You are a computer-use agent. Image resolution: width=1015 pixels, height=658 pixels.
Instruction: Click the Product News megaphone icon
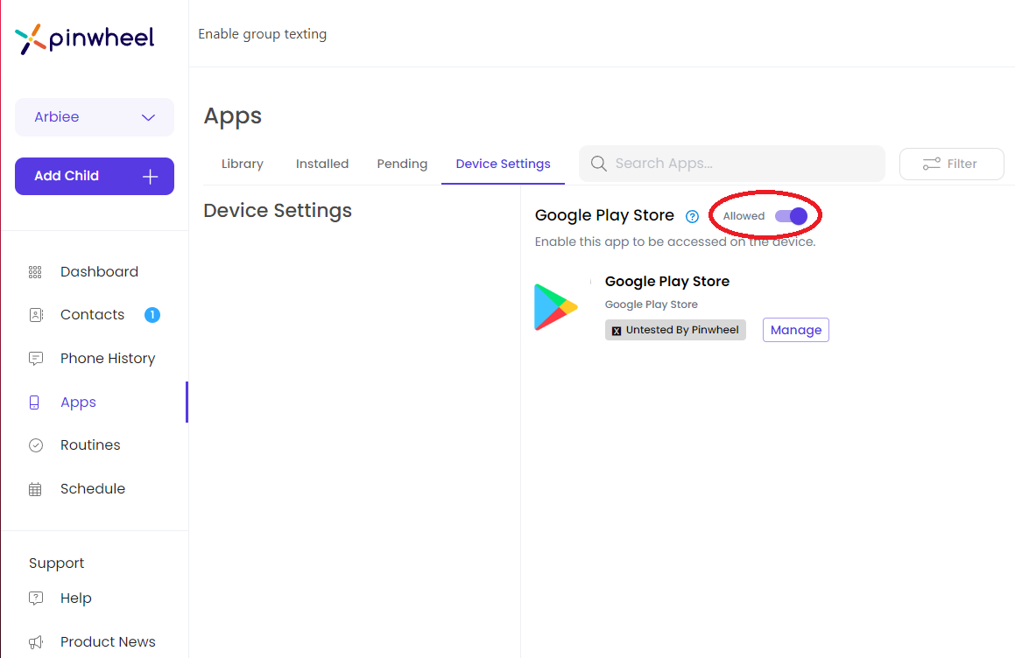pyautogui.click(x=35, y=641)
